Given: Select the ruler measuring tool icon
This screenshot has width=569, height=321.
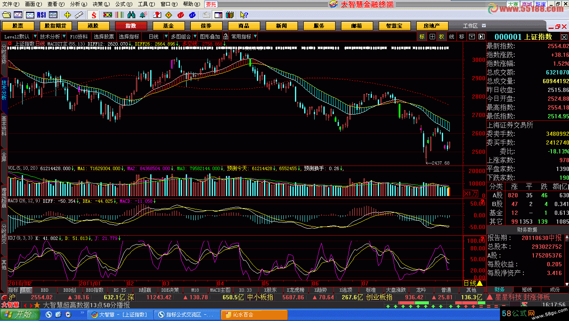Looking at the screenshot, I should [x=79, y=15].
